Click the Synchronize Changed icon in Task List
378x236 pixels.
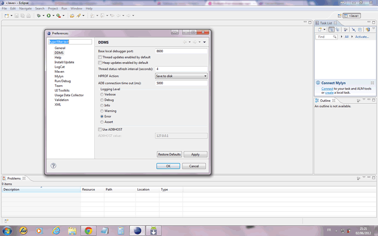(x=368, y=30)
